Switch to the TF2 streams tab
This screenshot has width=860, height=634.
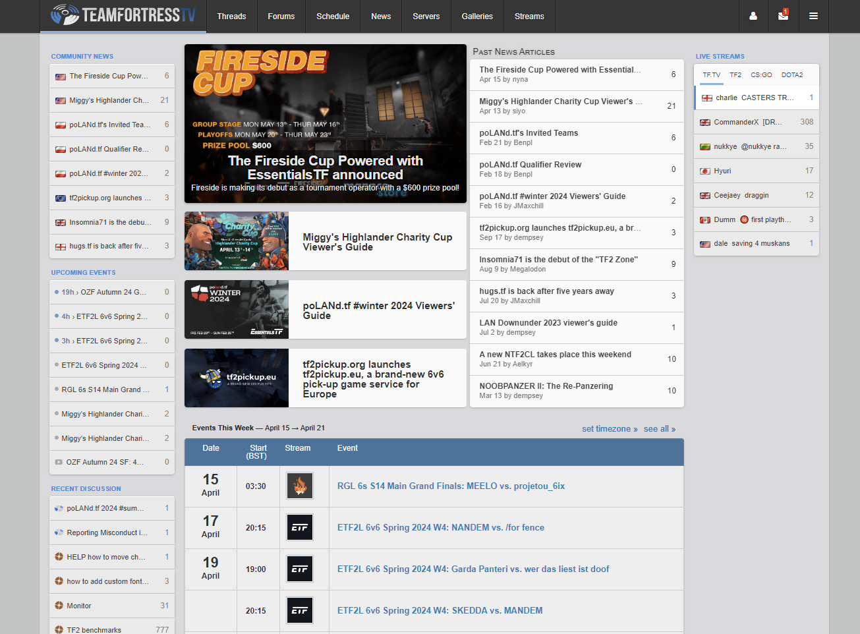(735, 75)
